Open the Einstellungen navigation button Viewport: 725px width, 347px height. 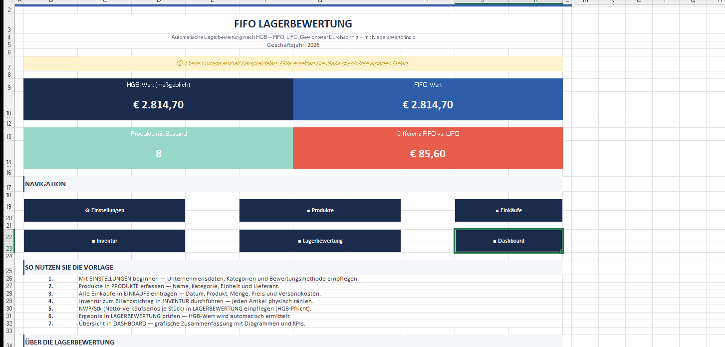pos(104,210)
